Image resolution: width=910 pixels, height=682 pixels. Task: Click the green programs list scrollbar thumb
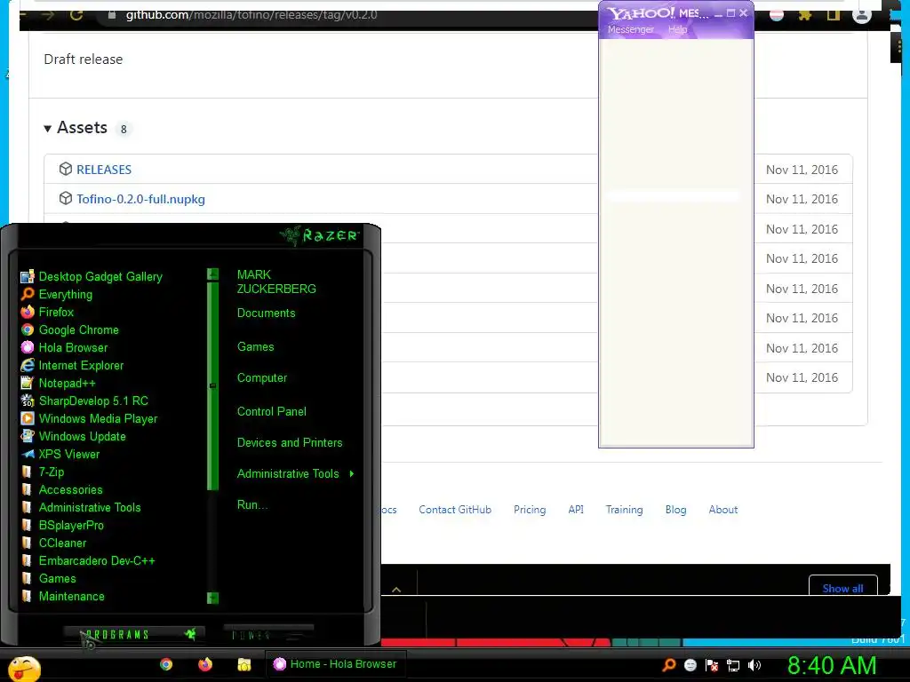(x=213, y=385)
